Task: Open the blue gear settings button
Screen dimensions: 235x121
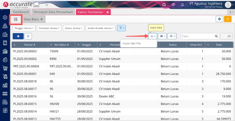Action: pyautogui.click(x=219, y=19)
